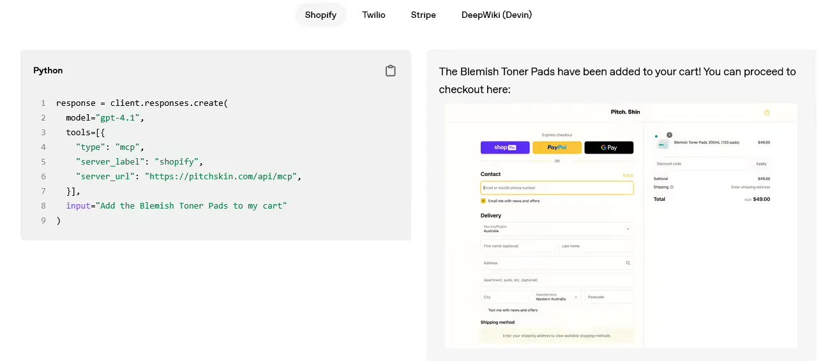Click the Sign in link near Contact
This screenshot has width=837, height=361.
click(628, 175)
